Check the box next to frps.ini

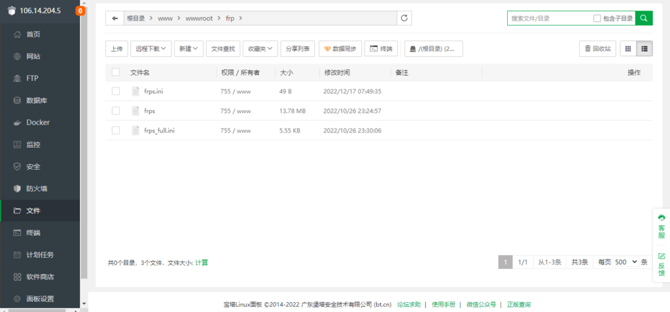116,91
